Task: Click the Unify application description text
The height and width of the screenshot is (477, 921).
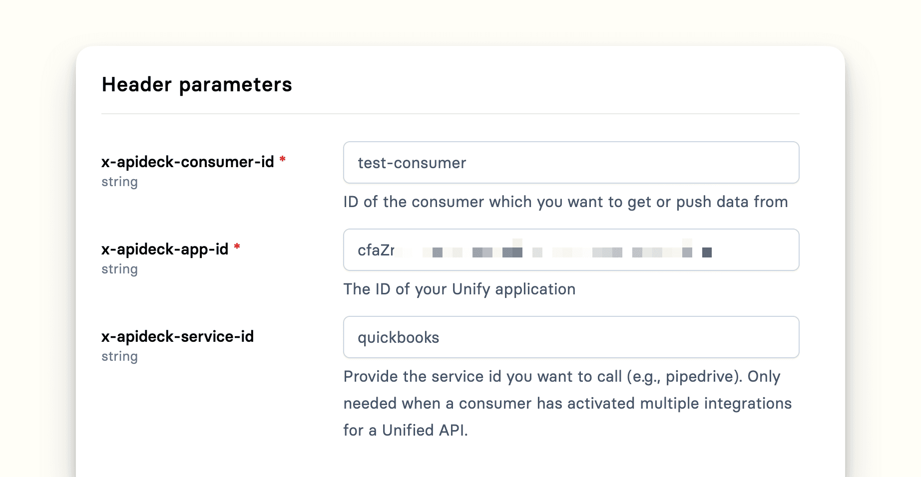Action: click(x=459, y=289)
